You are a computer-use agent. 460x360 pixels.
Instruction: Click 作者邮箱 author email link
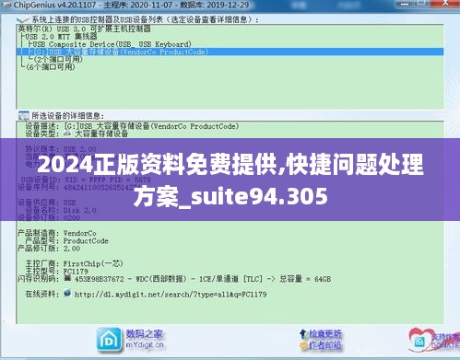tap(325, 345)
